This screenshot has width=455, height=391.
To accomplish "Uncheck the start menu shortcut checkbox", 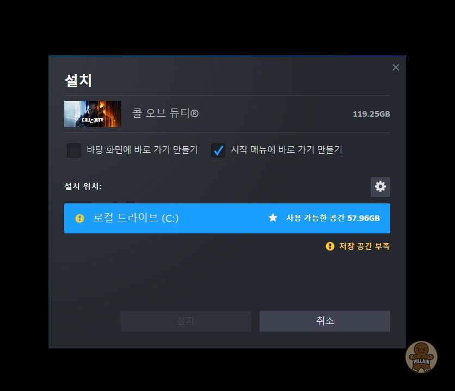I will (x=218, y=151).
